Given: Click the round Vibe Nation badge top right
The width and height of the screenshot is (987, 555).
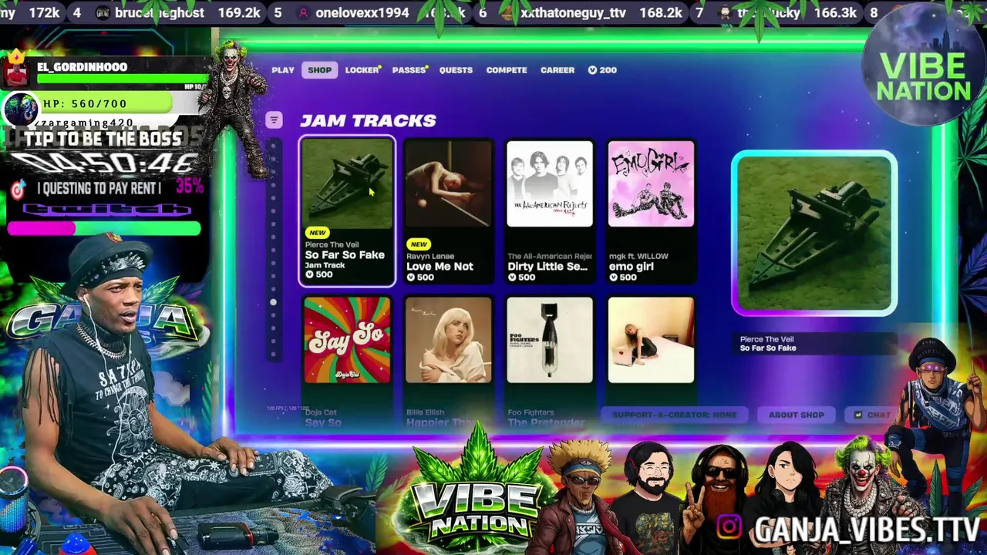Looking at the screenshot, I should [x=922, y=65].
